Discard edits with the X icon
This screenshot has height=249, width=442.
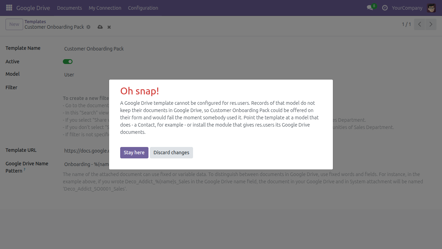(109, 27)
